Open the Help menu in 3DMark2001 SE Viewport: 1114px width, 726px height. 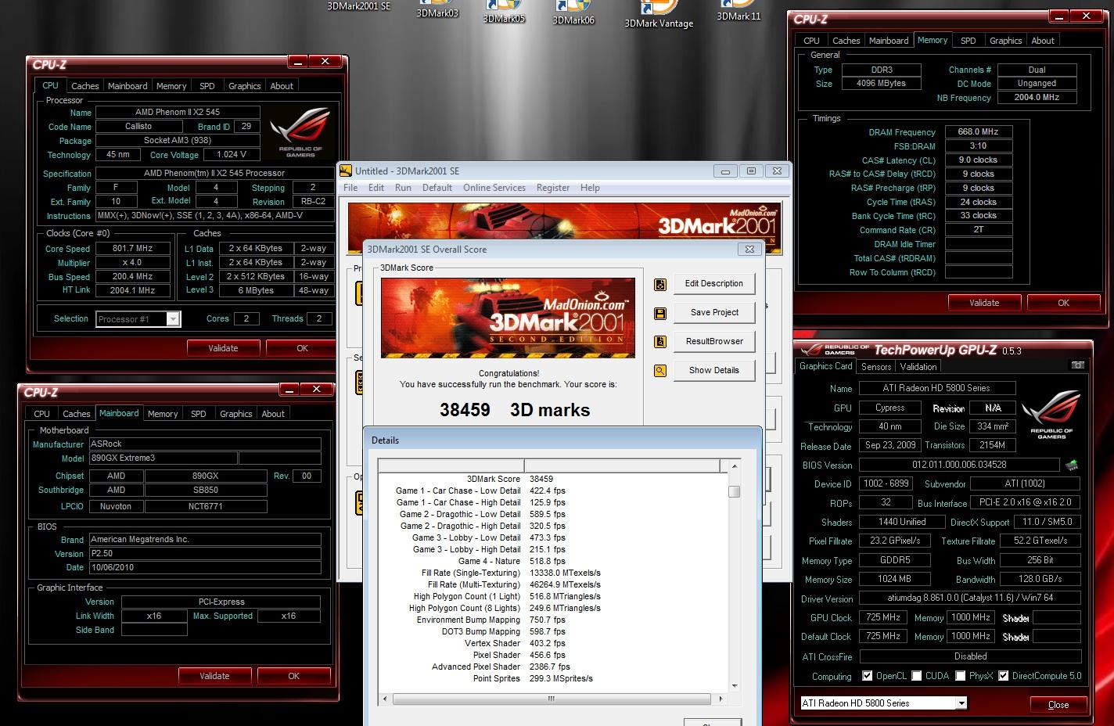(x=590, y=188)
